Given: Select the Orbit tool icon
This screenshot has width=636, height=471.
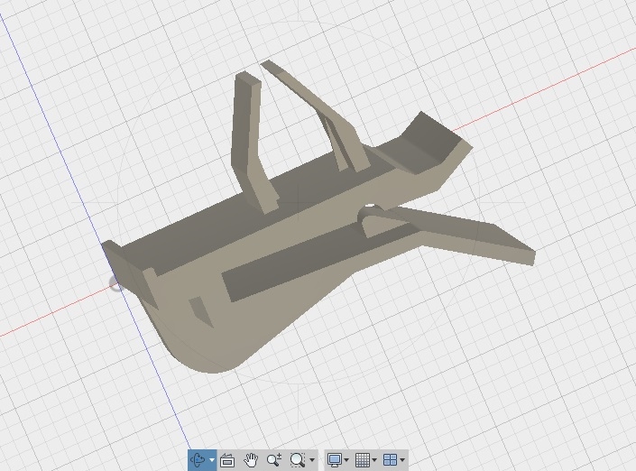Looking at the screenshot, I should pyautogui.click(x=198, y=460).
